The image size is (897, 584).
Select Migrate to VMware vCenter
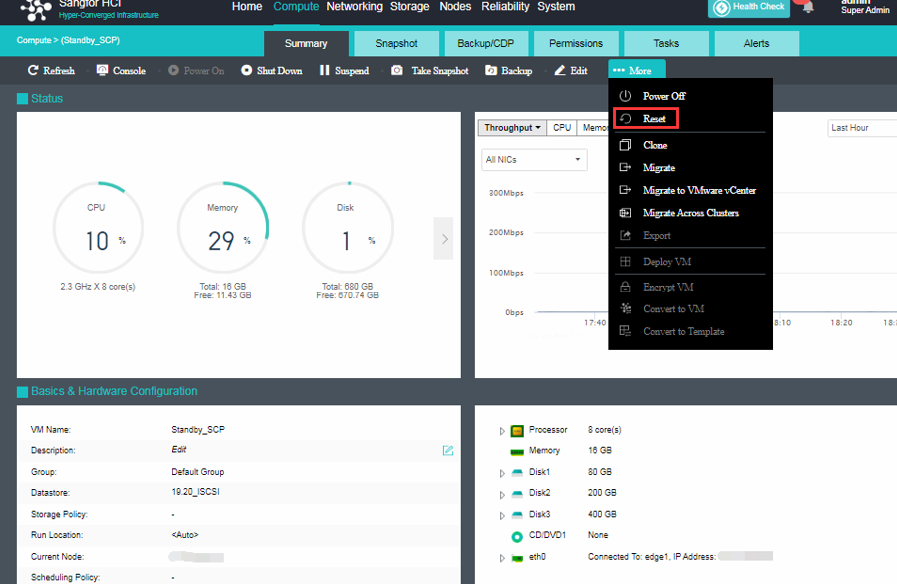698,190
